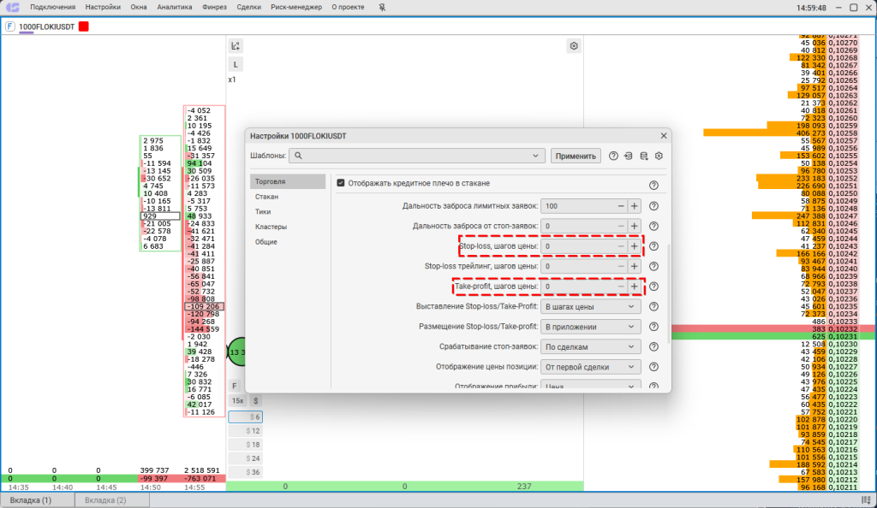The image size is (877, 508).
Task: Increase the Stop-loss price steps with the plus button
Action: (635, 246)
